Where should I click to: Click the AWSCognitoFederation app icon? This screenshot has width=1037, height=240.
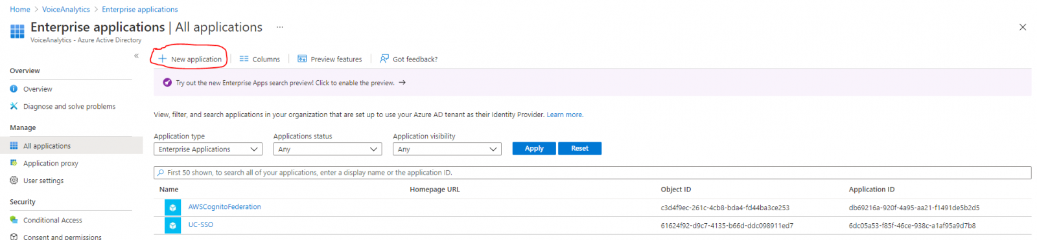[x=172, y=207]
